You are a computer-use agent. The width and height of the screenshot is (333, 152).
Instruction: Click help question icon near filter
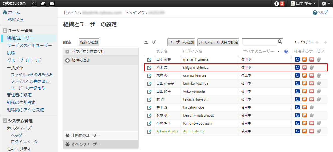click(286, 51)
